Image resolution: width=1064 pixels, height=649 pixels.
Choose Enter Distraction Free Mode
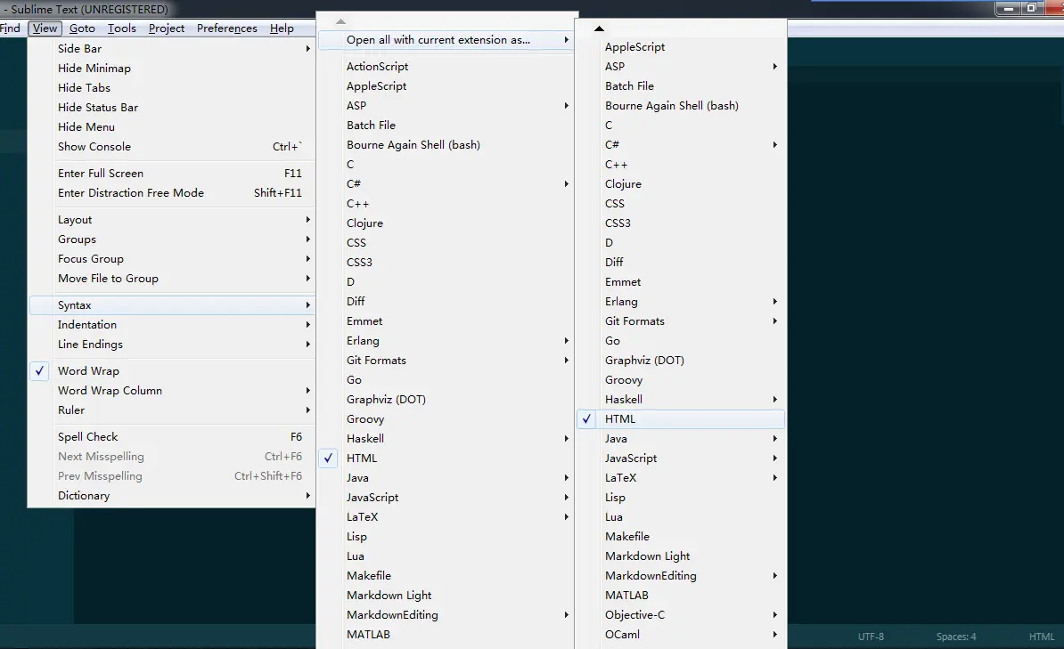[172, 193]
